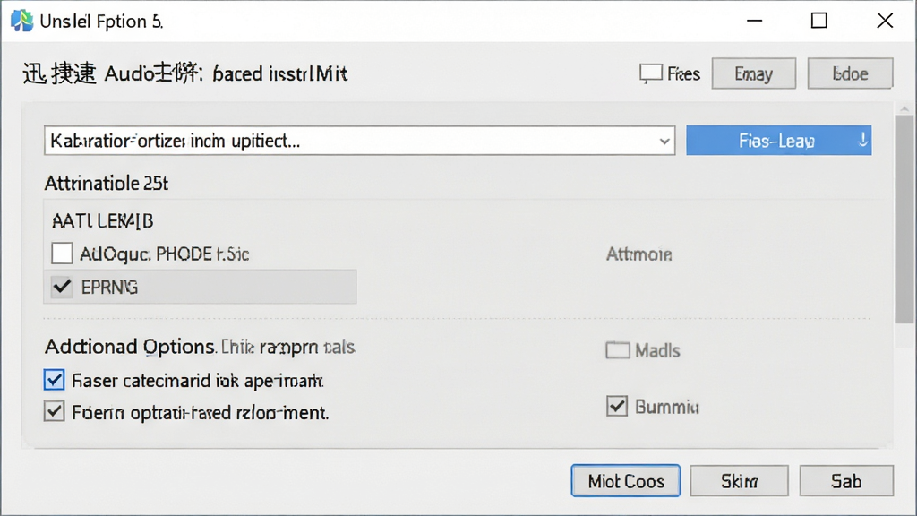Enable the AuOquc PHODE checkbox
The image size is (917, 516).
pyautogui.click(x=62, y=254)
